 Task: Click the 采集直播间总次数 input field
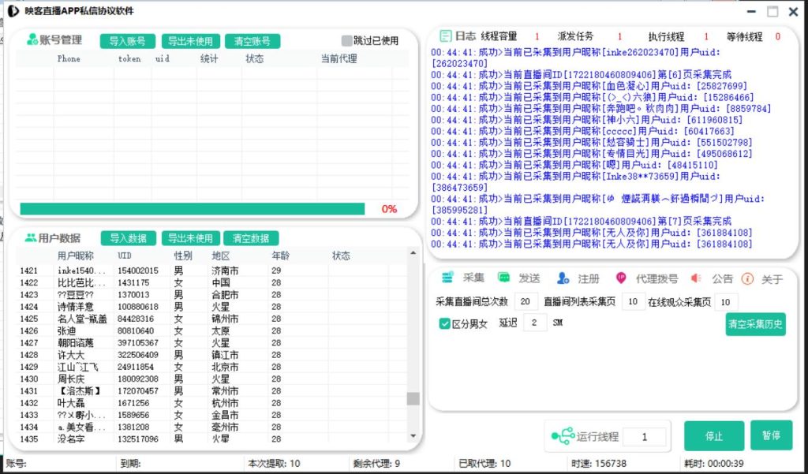pos(526,301)
